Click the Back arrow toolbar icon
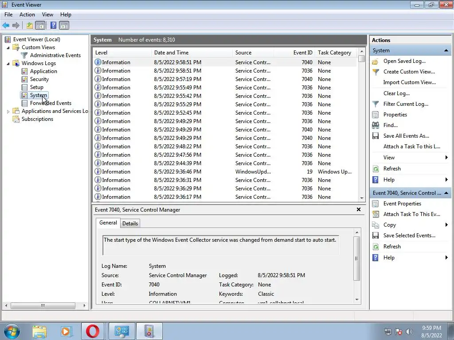The width and height of the screenshot is (454, 340). coord(6,25)
